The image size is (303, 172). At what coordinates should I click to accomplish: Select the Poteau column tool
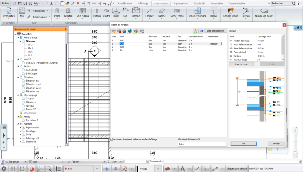(97, 13)
